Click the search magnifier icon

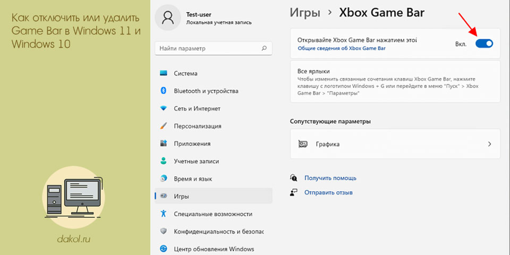tap(264, 48)
